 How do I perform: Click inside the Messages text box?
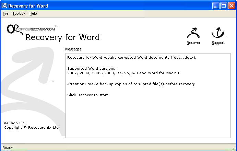click(148, 95)
